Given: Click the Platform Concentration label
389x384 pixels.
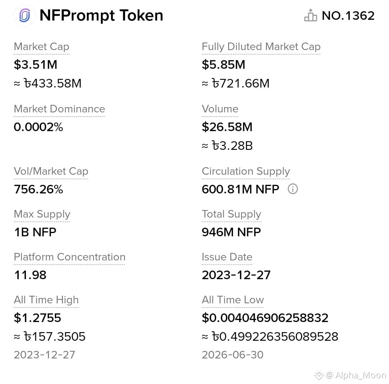Looking at the screenshot, I should tap(70, 257).
